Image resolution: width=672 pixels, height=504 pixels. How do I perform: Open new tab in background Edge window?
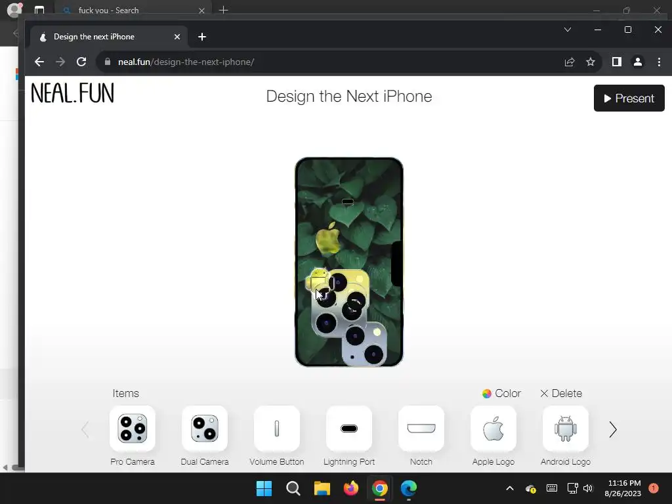click(223, 10)
